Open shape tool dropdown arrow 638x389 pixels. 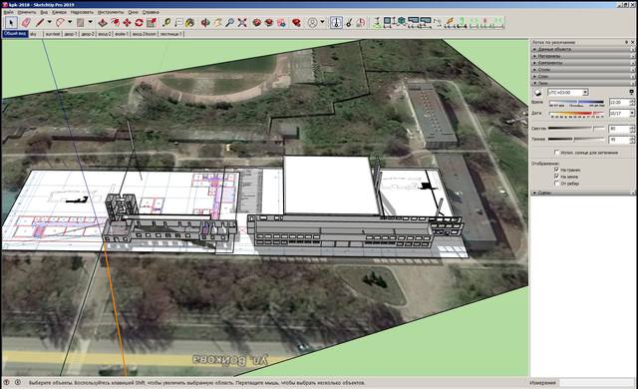(91, 22)
